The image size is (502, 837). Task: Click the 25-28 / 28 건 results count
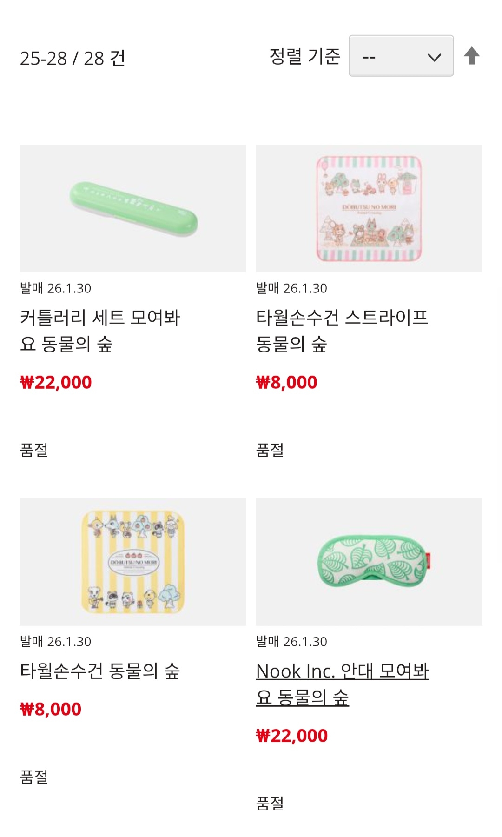click(x=73, y=58)
